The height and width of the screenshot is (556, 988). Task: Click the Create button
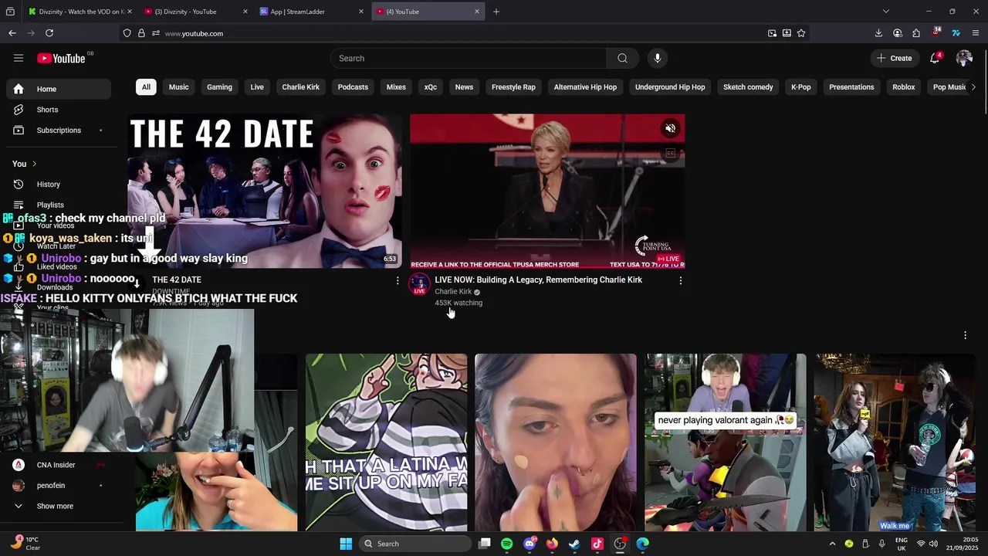click(894, 58)
